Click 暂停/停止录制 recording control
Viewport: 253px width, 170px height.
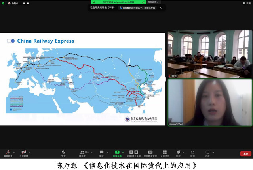click(x=133, y=153)
